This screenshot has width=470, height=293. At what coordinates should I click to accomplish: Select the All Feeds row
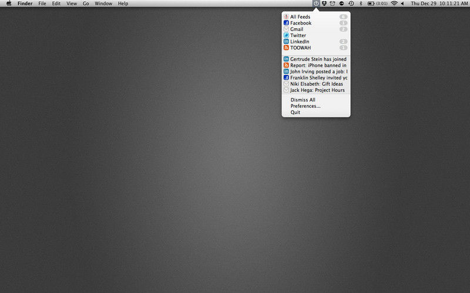pyautogui.click(x=316, y=17)
